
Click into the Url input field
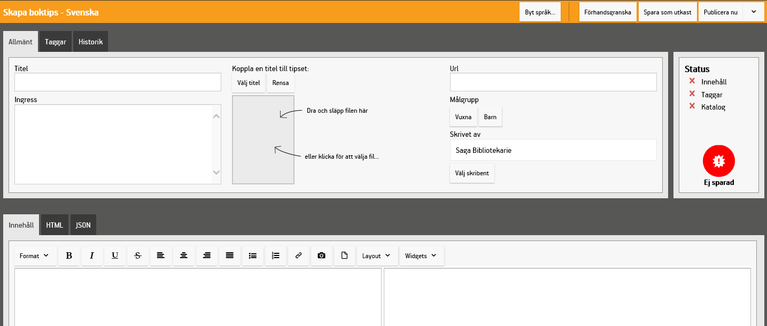pyautogui.click(x=553, y=82)
